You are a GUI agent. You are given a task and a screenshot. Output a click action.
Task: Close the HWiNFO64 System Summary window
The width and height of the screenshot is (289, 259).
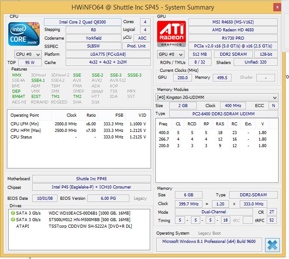tap(277, 7)
